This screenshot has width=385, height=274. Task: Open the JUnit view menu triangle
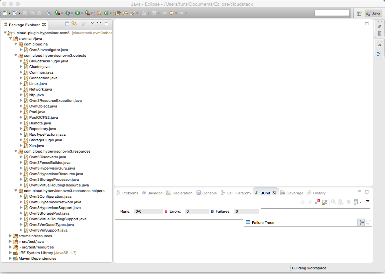point(368,201)
